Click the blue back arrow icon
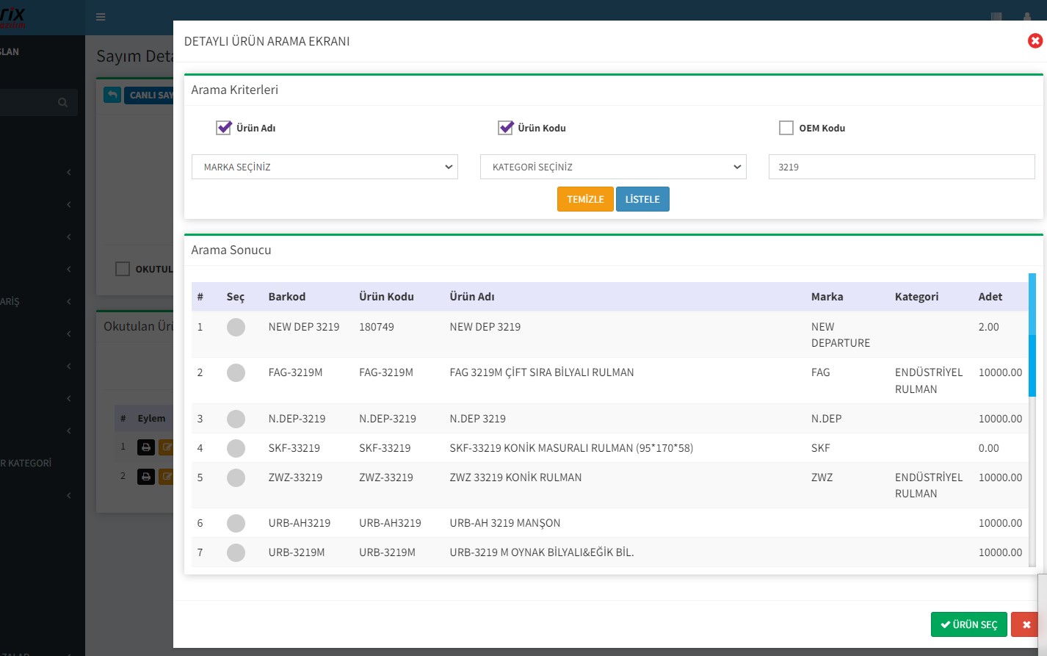The image size is (1047, 656). tap(112, 95)
